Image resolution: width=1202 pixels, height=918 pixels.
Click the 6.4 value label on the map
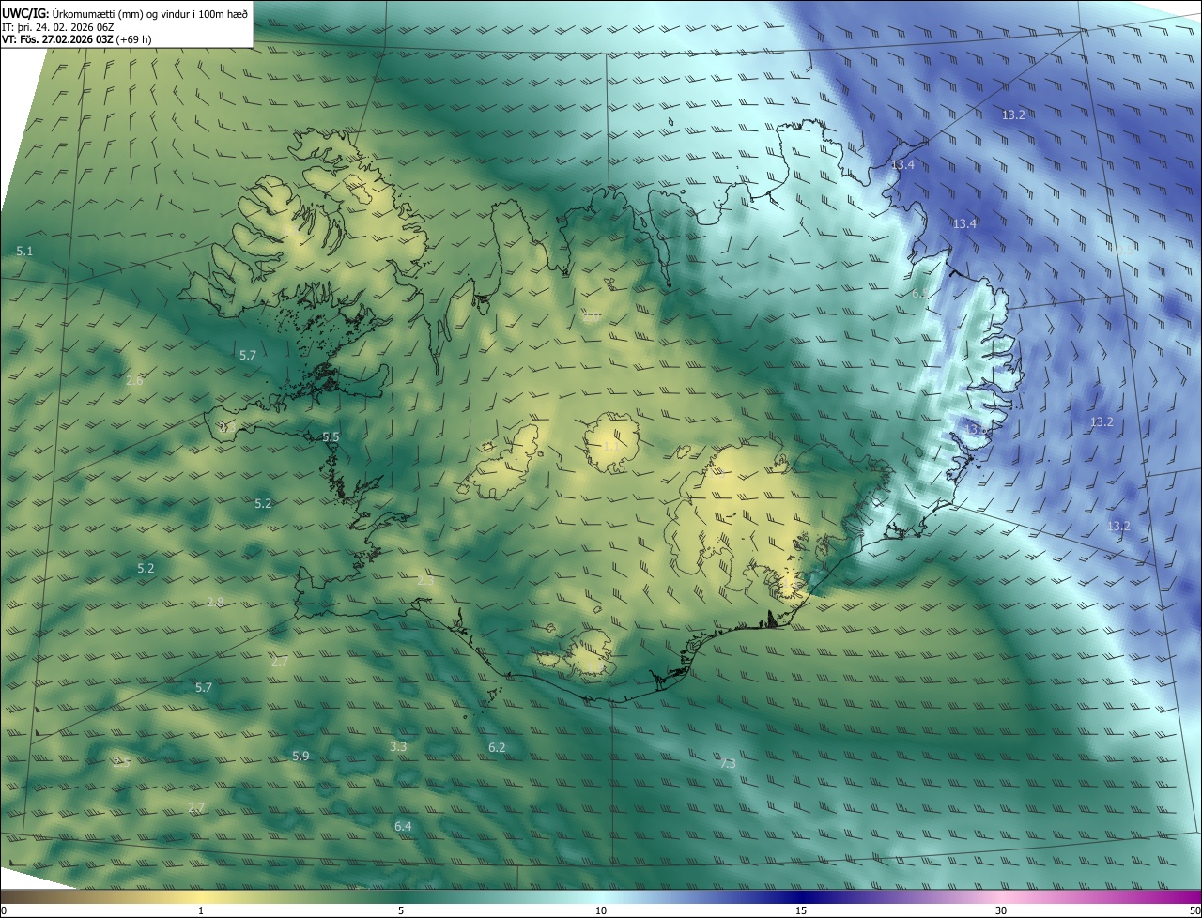click(x=403, y=826)
